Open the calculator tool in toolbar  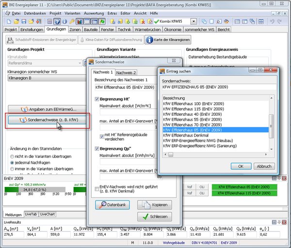49,22
